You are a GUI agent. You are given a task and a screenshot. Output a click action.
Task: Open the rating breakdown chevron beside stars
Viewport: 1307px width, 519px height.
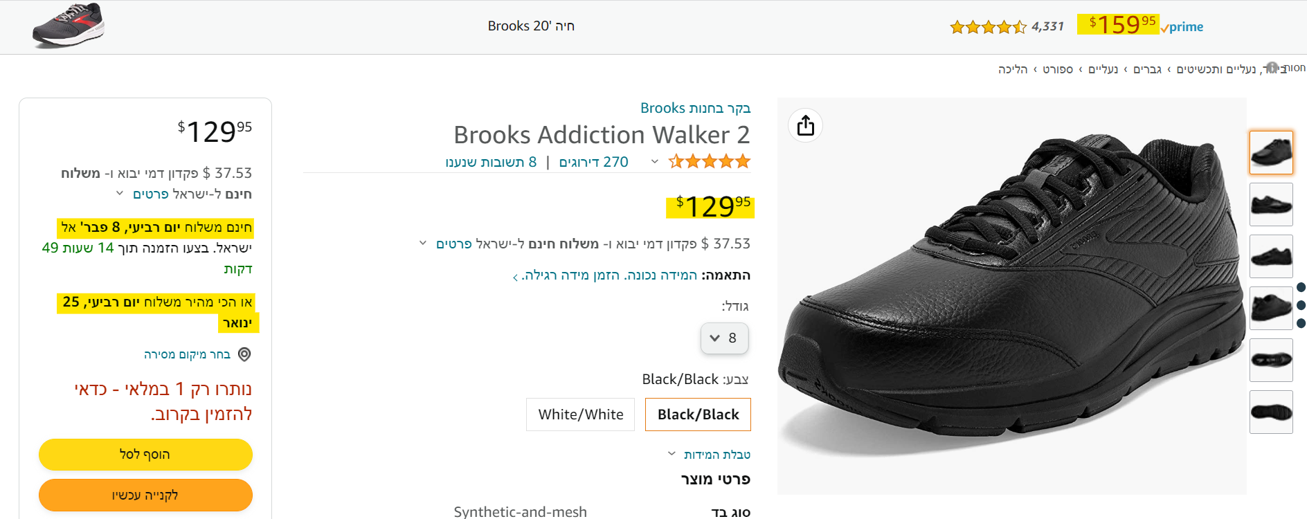tap(654, 162)
